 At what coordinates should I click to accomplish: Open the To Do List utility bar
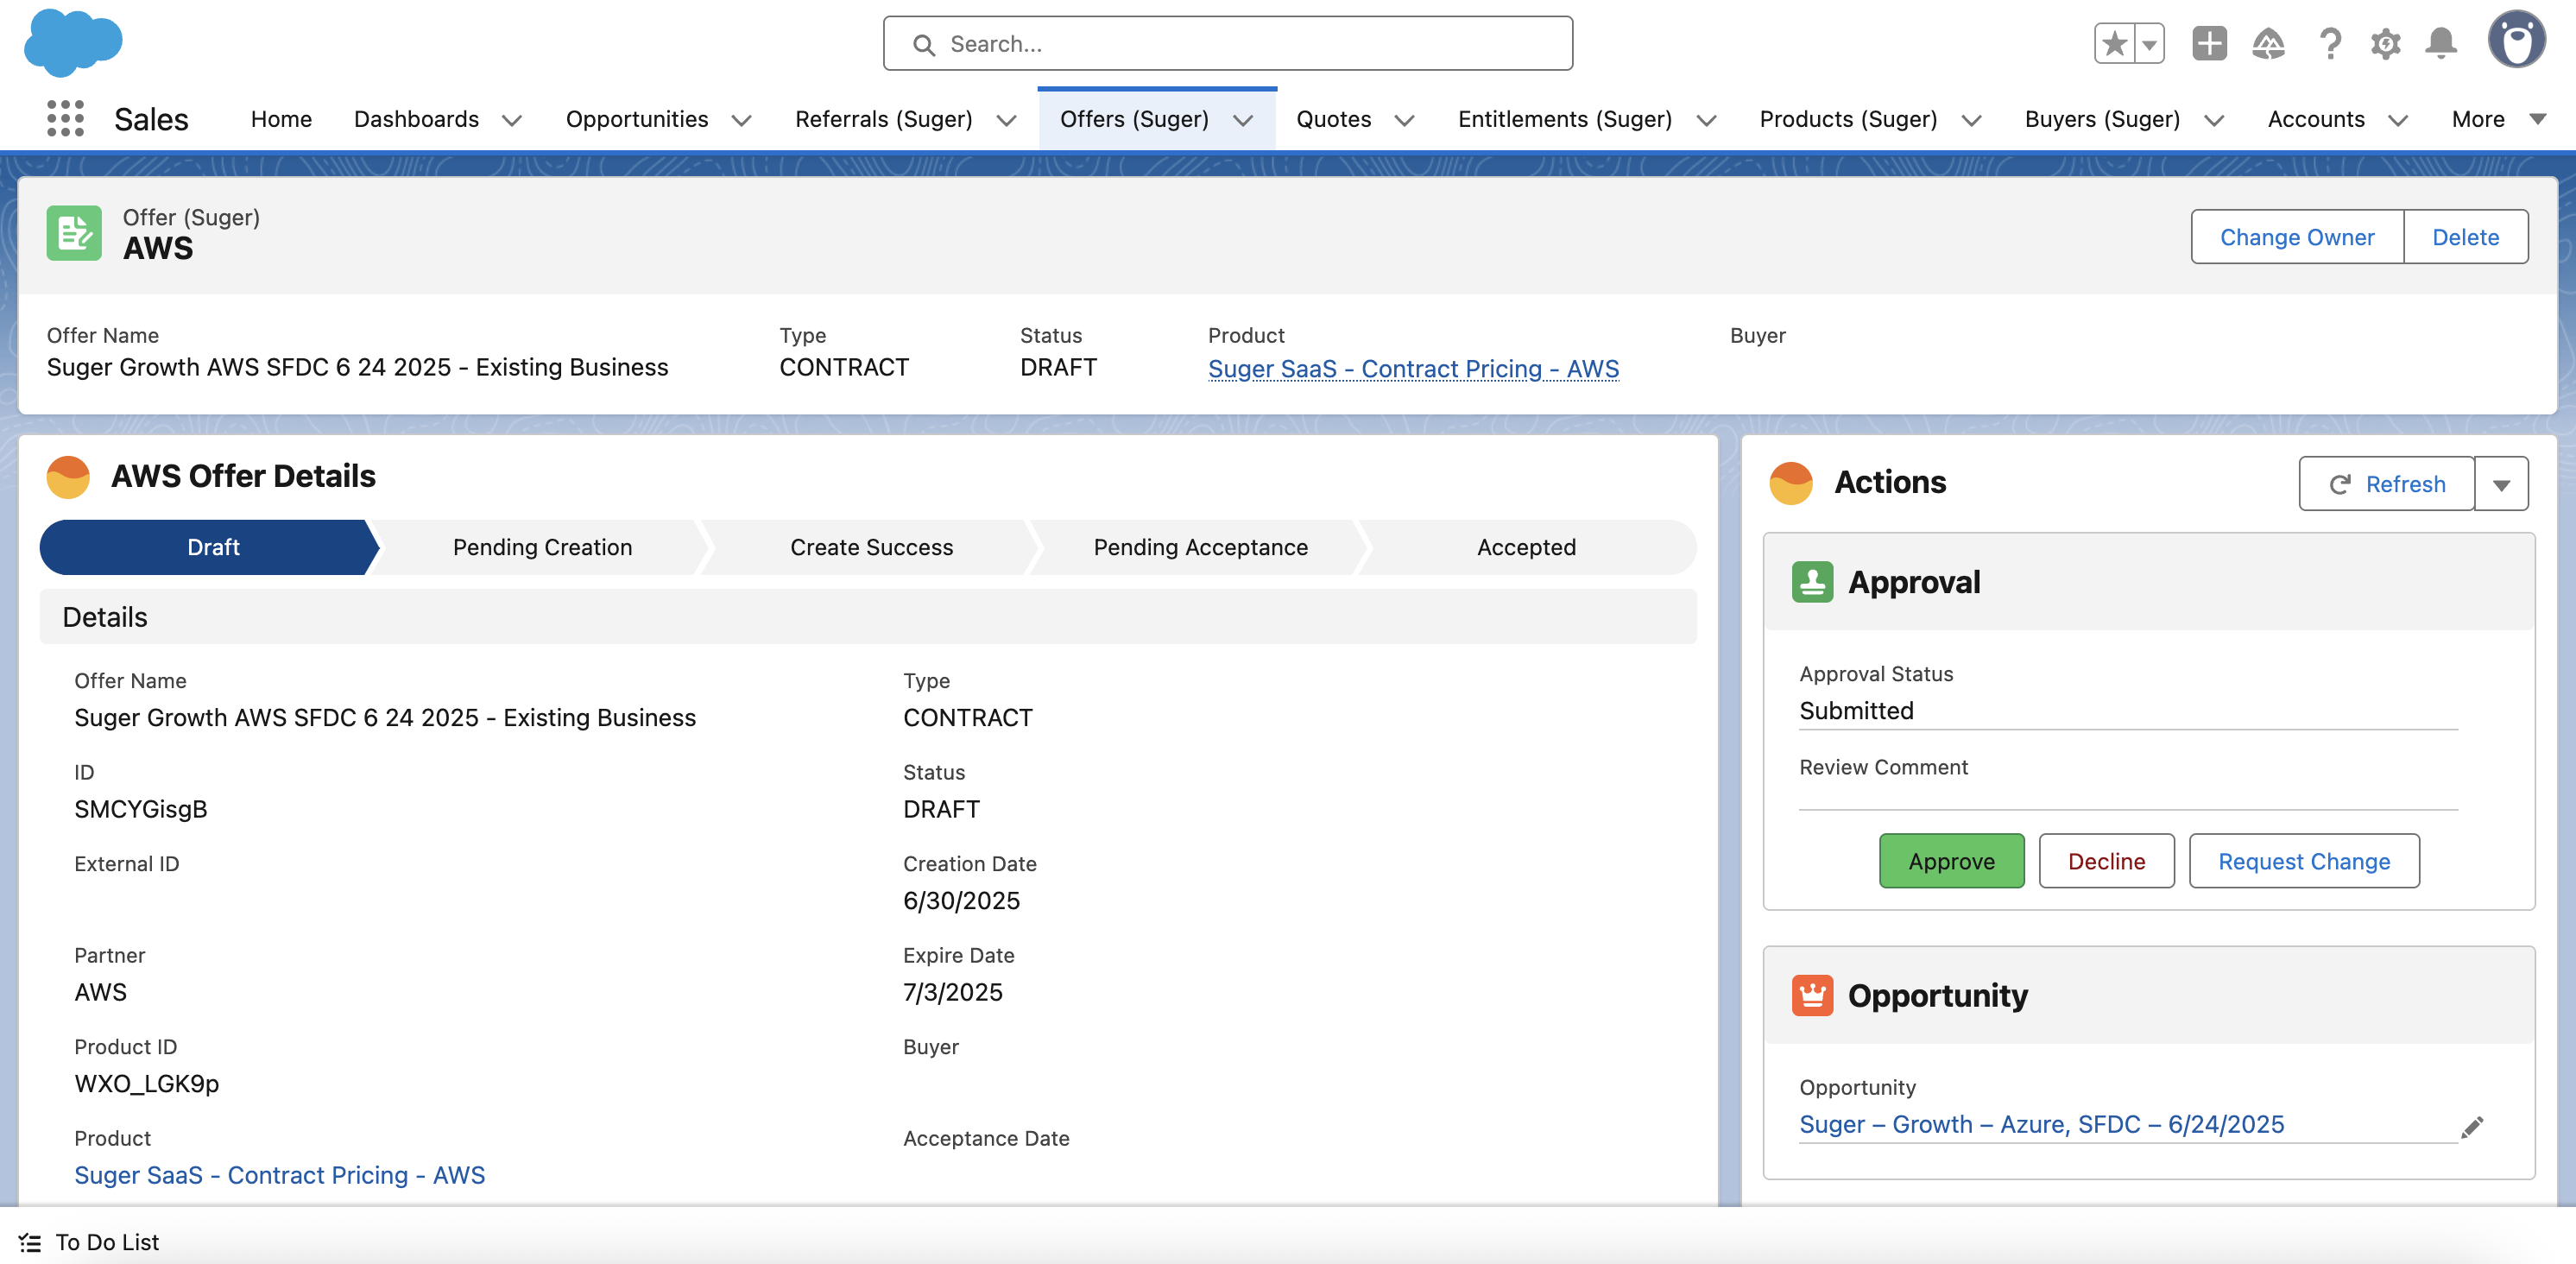tap(90, 1242)
